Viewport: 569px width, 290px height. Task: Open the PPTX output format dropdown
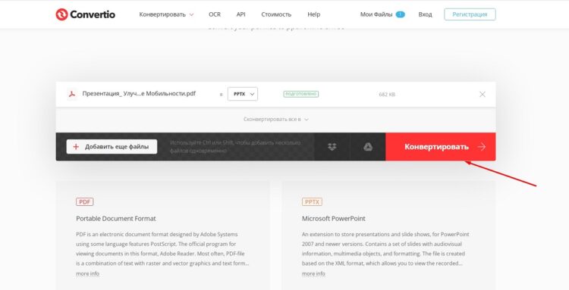(243, 94)
